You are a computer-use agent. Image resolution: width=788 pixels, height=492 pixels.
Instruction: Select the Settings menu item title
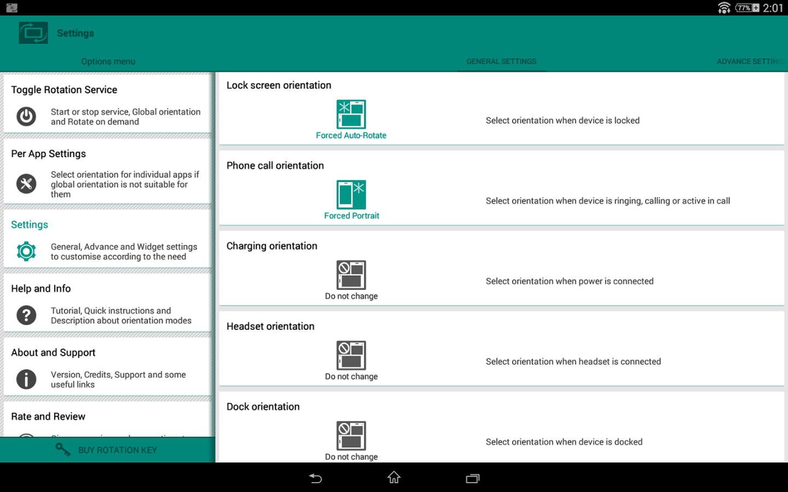pyautogui.click(x=30, y=225)
